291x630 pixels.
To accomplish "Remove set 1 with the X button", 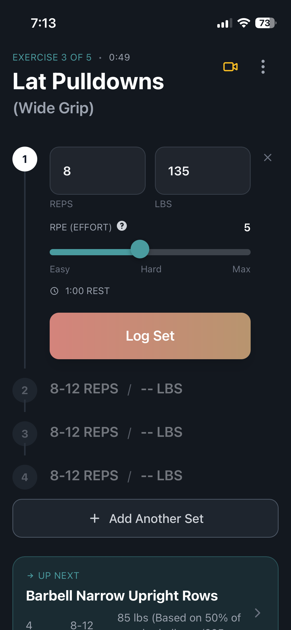I will click(267, 157).
